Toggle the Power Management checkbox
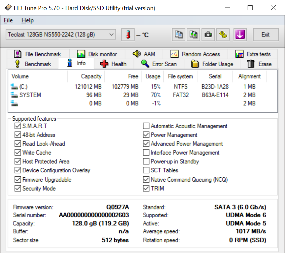285x253 pixels. [146, 135]
